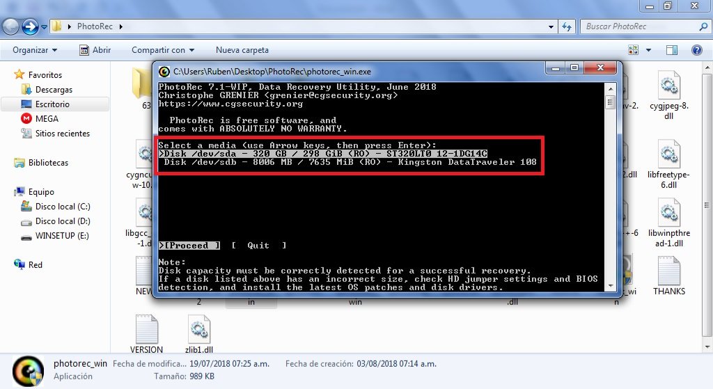The height and width of the screenshot is (389, 713).
Task: Click the console scrollbar thumb
Action: [x=611, y=102]
